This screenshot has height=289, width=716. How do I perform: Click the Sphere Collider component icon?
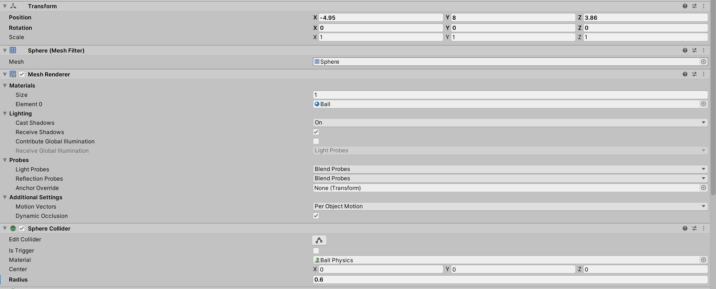pos(13,228)
